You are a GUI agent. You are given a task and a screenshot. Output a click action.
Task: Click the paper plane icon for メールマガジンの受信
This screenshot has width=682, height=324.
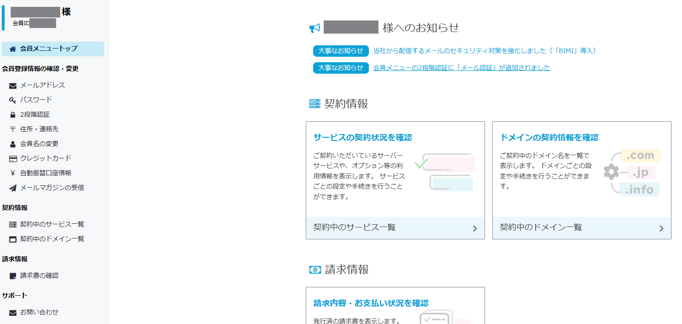point(13,188)
